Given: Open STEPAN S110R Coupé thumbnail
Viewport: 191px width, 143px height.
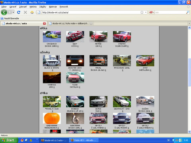Looking at the screenshot, I should [x=122, y=37].
